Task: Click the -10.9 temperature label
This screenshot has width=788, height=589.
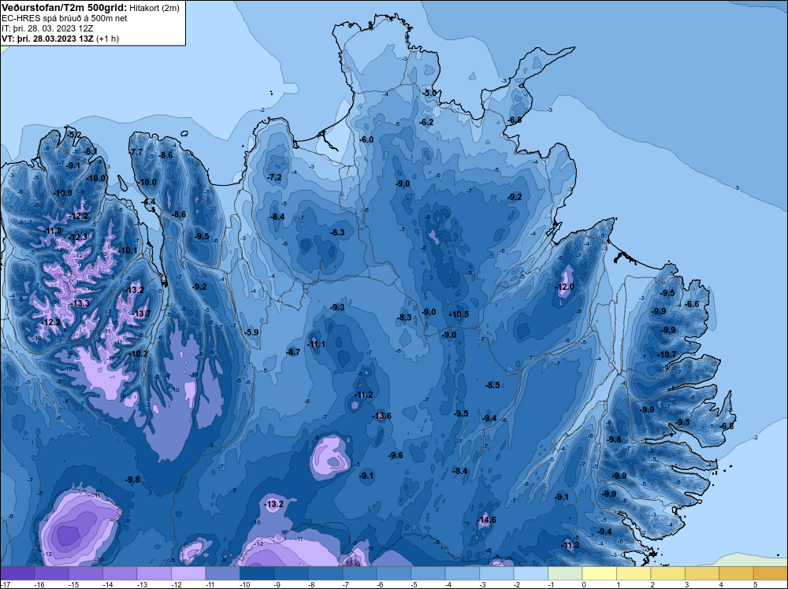Action: coord(63,193)
